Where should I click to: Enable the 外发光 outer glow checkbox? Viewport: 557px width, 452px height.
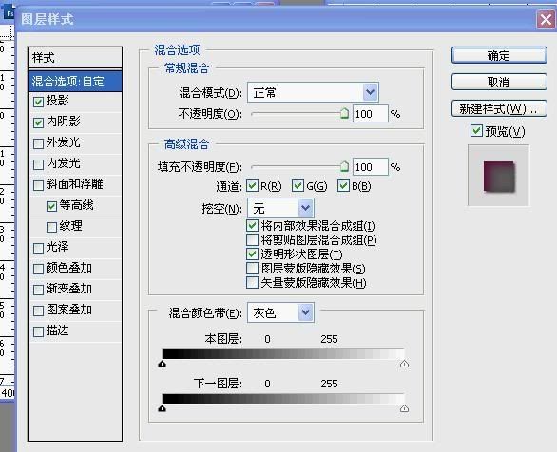[38, 143]
